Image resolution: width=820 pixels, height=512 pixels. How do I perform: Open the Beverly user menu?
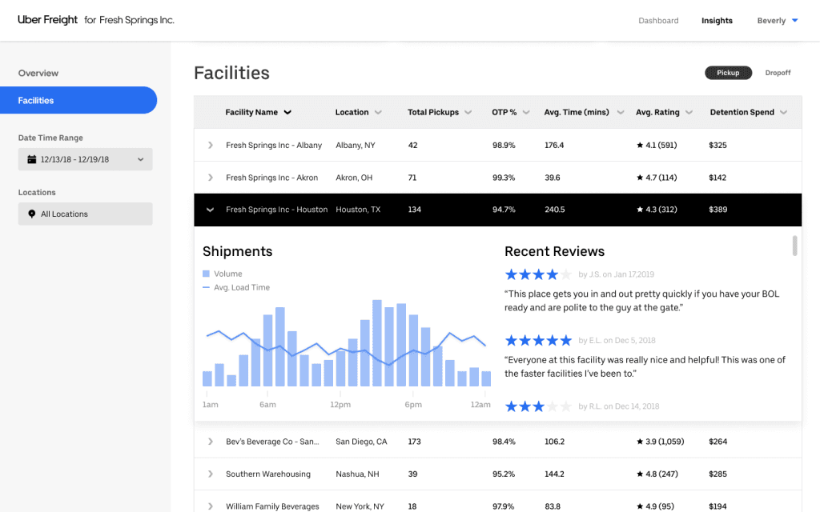777,21
